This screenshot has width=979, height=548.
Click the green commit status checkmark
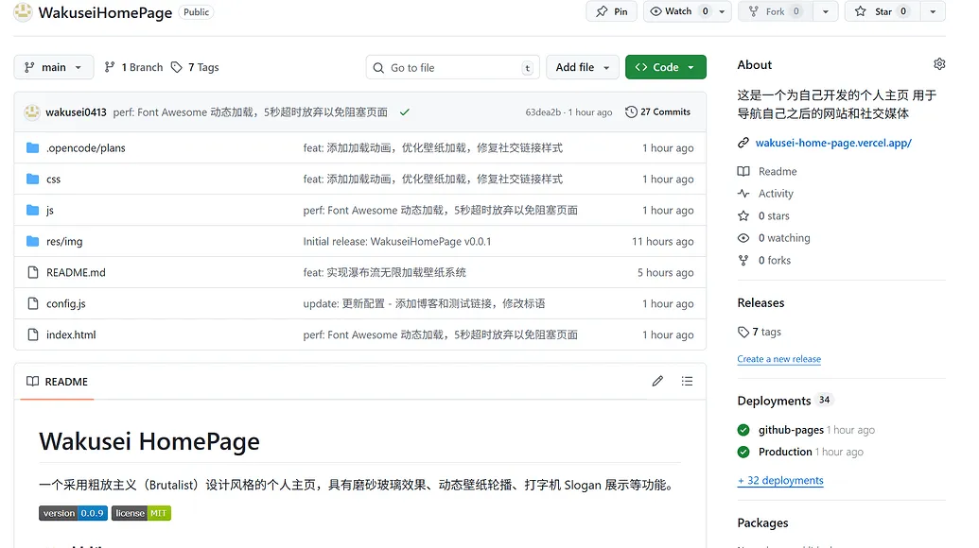(x=405, y=112)
